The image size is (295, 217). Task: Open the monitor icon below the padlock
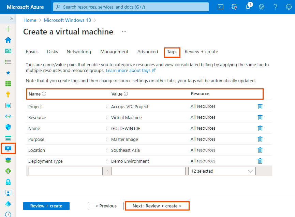(8, 193)
